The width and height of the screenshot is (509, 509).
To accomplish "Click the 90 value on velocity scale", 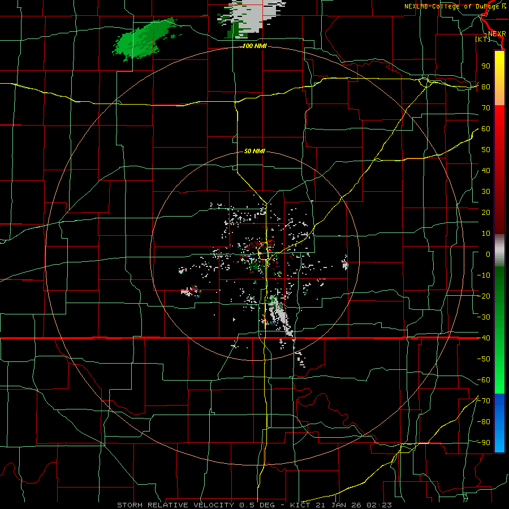I will (x=486, y=66).
